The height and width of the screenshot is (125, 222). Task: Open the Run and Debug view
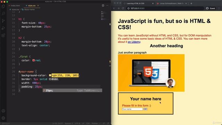click(x=3, y=28)
